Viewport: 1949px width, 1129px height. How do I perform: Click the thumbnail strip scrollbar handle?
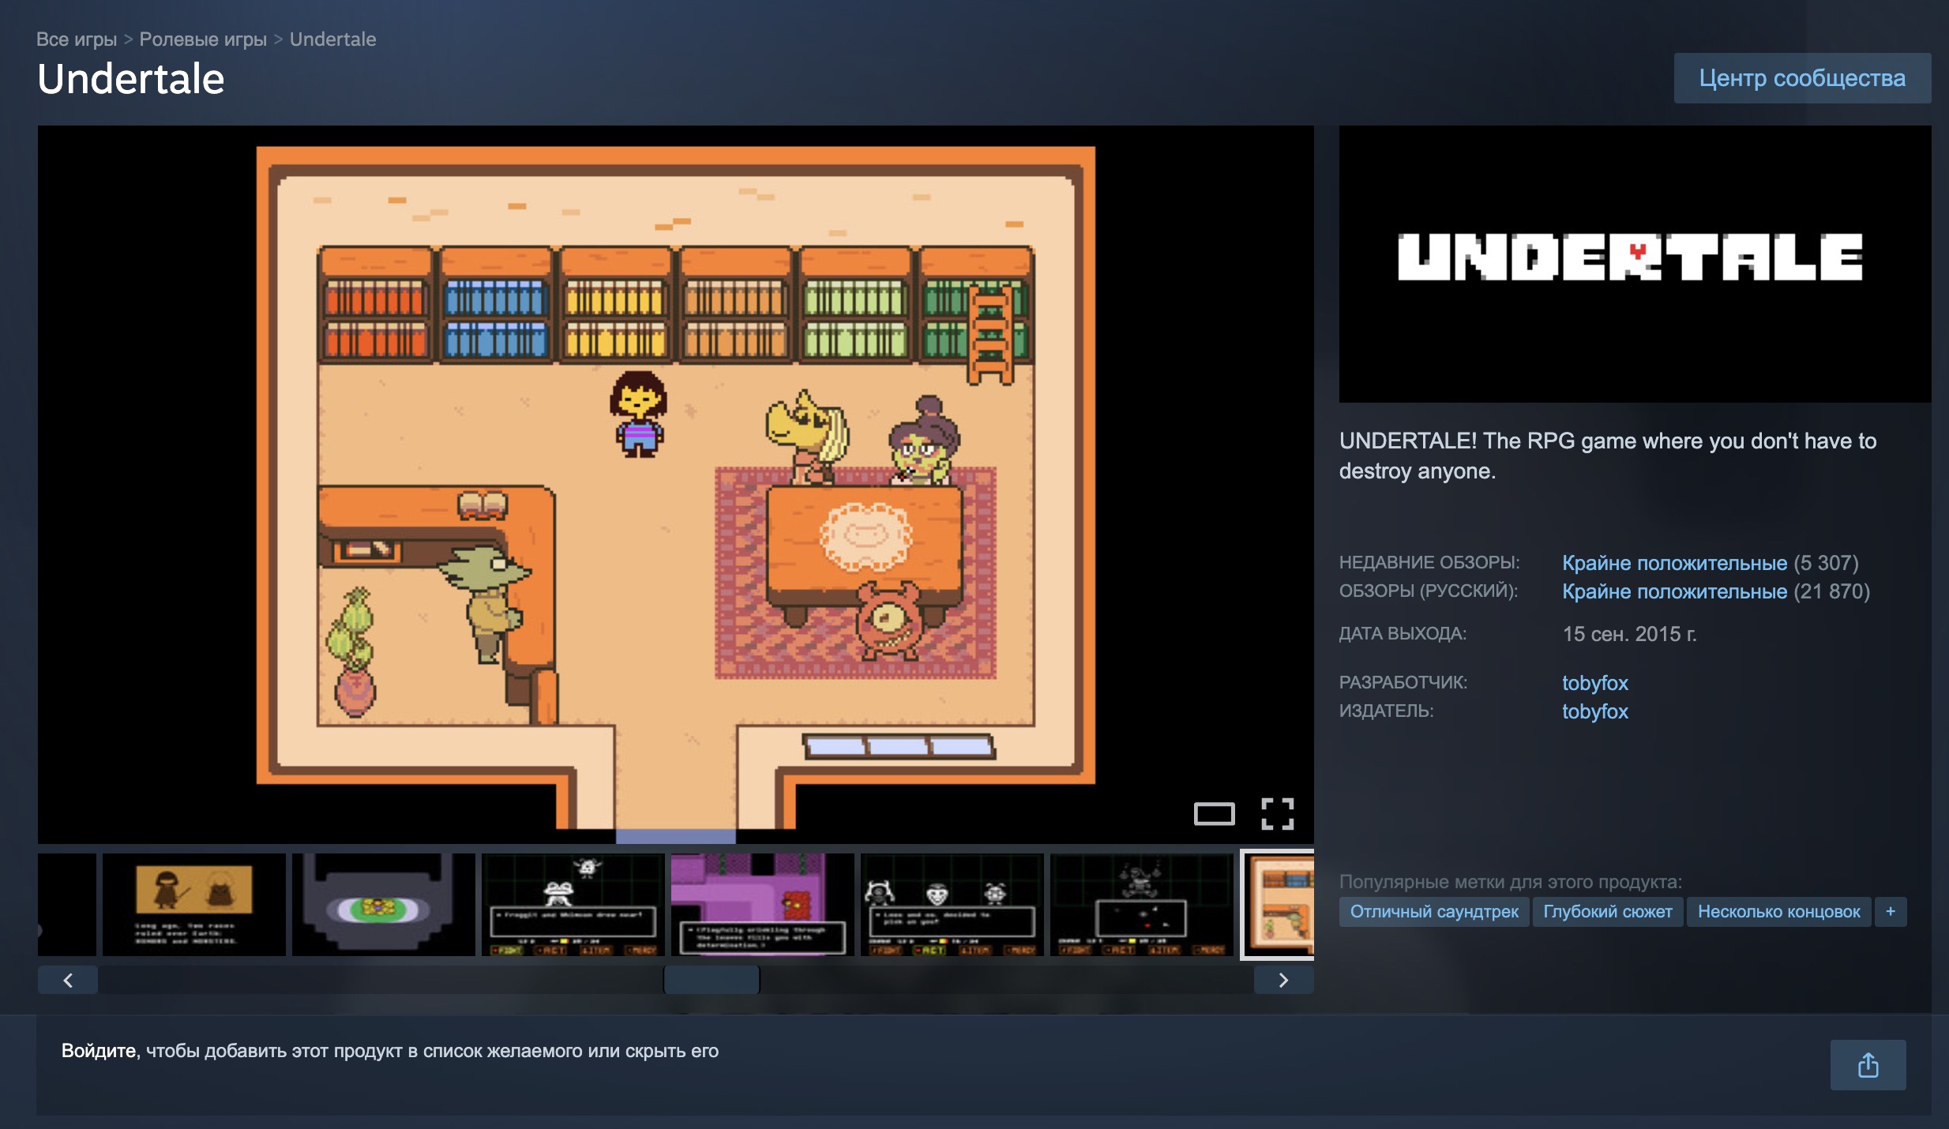click(712, 980)
